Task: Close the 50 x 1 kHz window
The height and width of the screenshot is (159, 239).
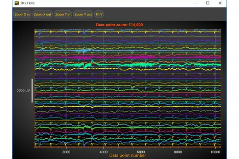Action: pyautogui.click(x=220, y=3)
